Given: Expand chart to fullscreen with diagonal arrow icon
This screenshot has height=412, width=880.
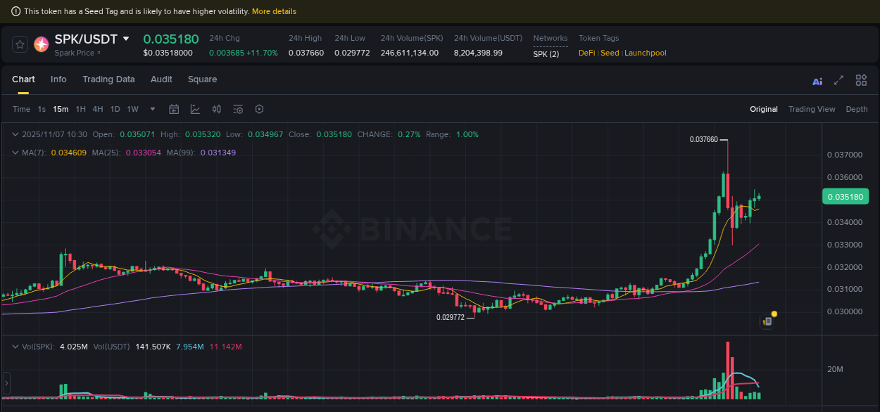Looking at the screenshot, I should pyautogui.click(x=838, y=81).
